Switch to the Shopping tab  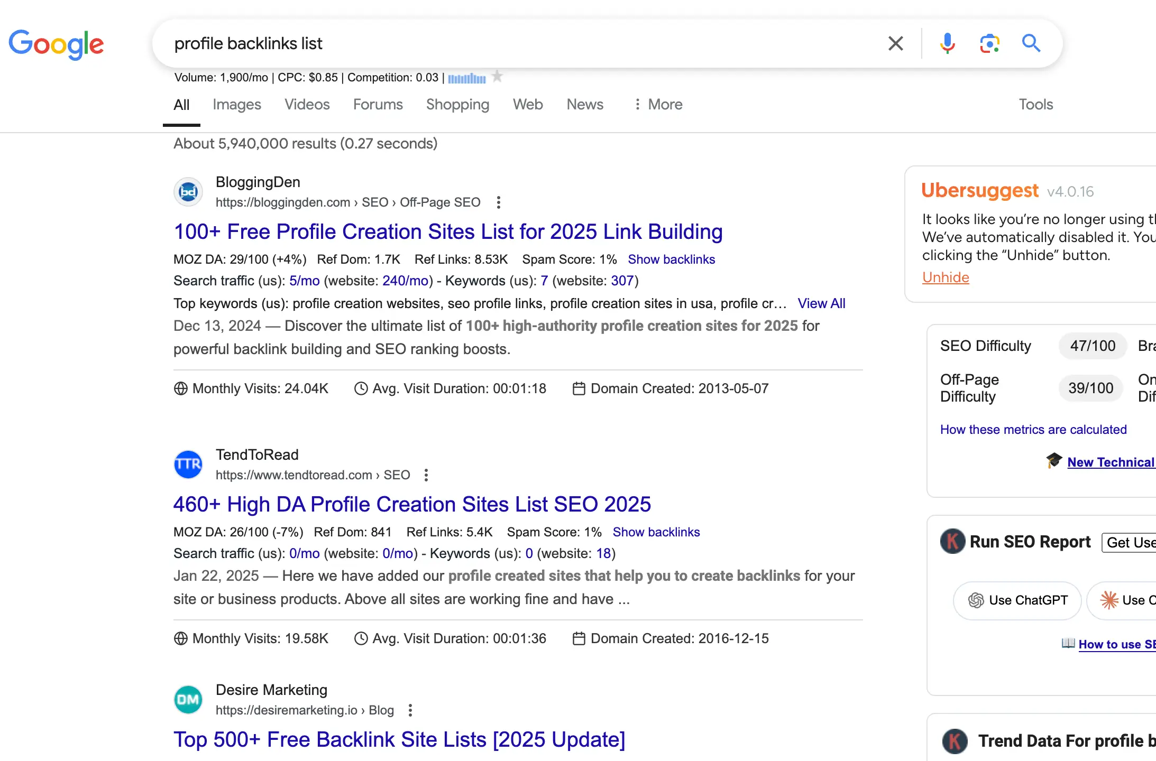click(458, 105)
